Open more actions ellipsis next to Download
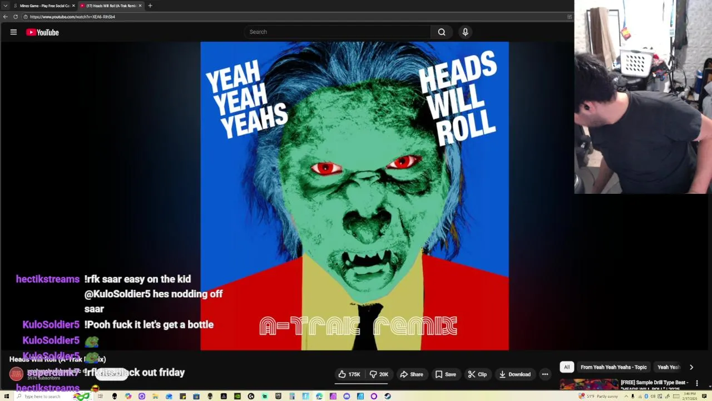712x401 pixels. 545,374
